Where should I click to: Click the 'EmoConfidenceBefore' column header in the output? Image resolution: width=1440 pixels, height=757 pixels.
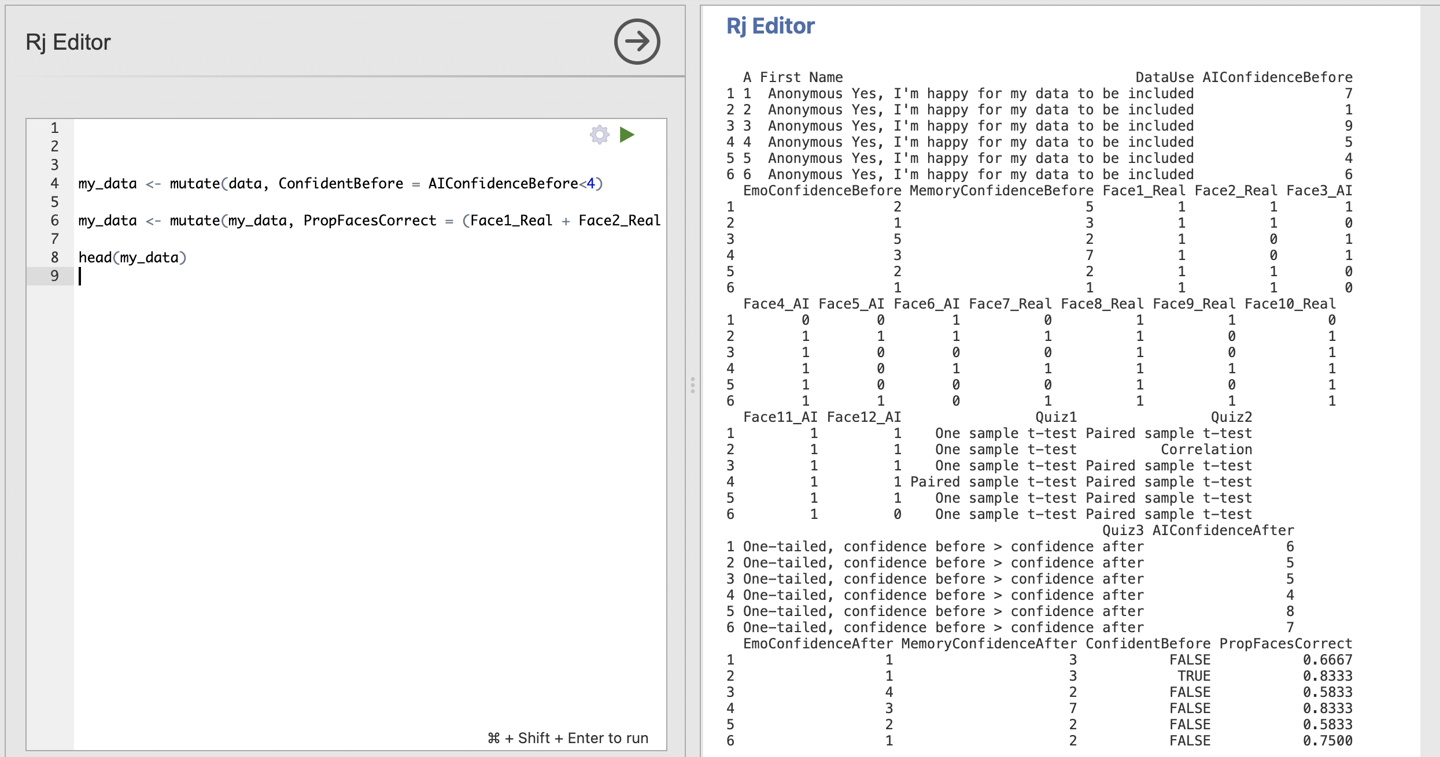click(822, 191)
